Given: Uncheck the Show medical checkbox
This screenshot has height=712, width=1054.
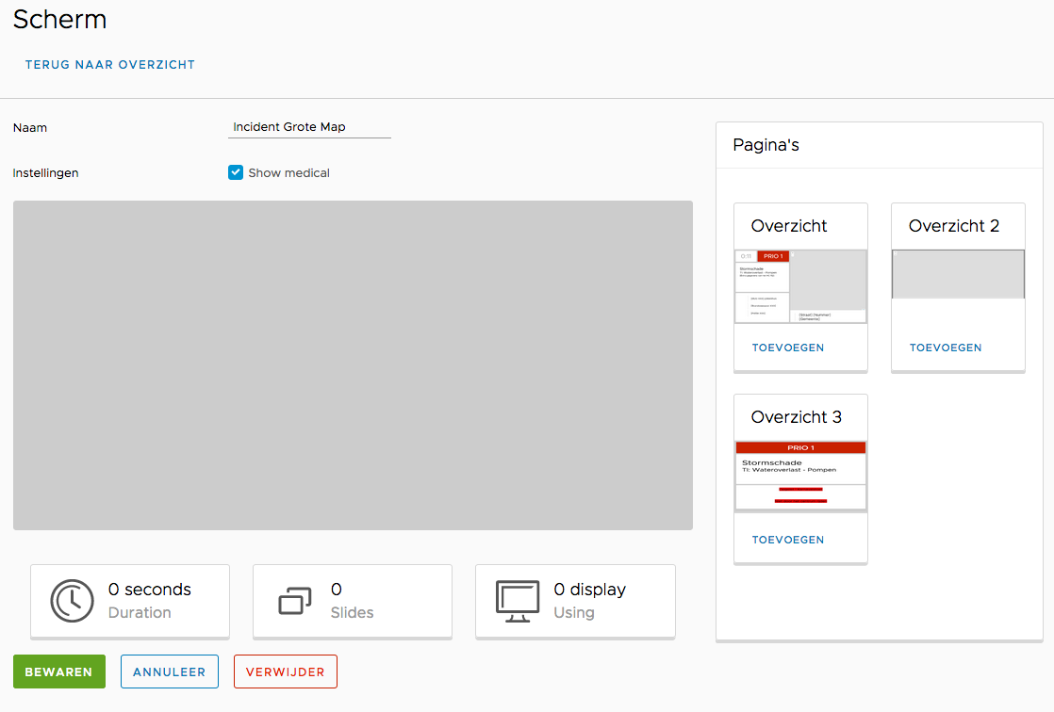Looking at the screenshot, I should [x=236, y=172].
